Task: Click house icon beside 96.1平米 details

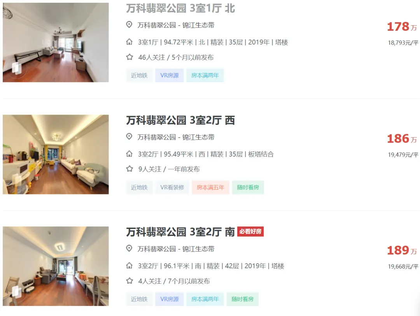Action: (129, 265)
